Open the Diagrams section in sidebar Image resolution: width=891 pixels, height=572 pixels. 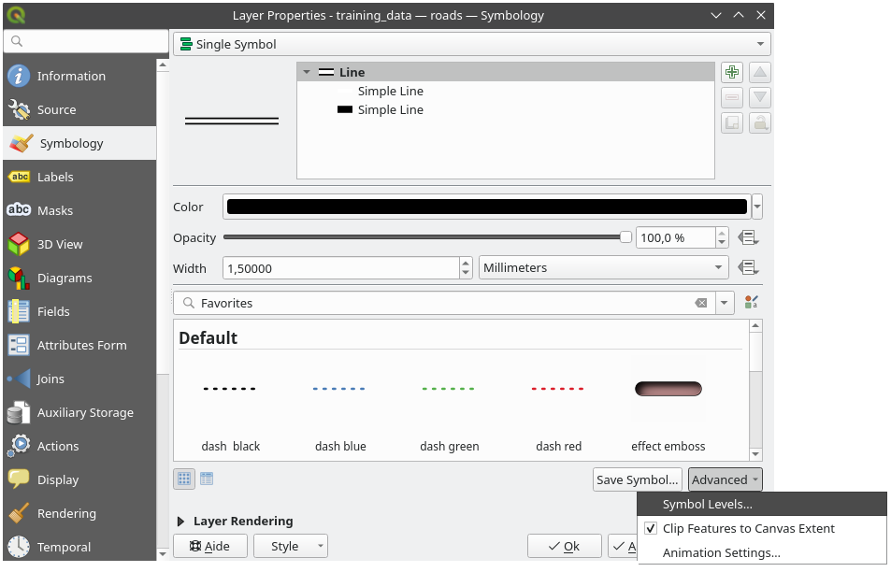64,278
